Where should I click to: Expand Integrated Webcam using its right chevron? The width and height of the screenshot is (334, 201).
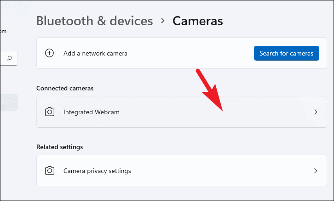[x=316, y=112]
